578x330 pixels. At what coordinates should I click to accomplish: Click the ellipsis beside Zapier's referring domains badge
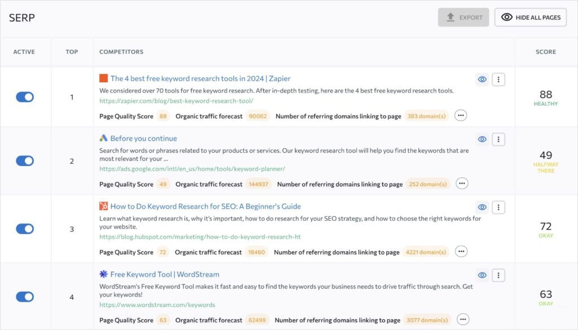click(x=461, y=115)
